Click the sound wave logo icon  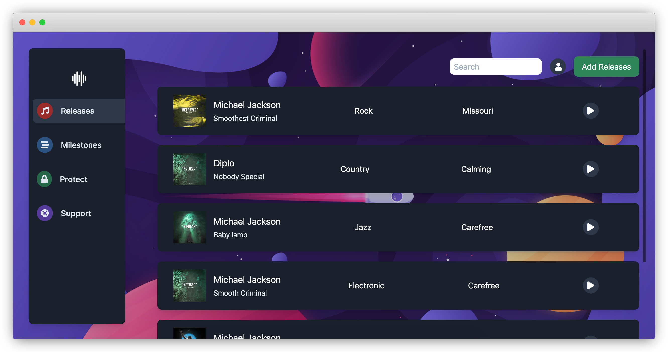[79, 79]
